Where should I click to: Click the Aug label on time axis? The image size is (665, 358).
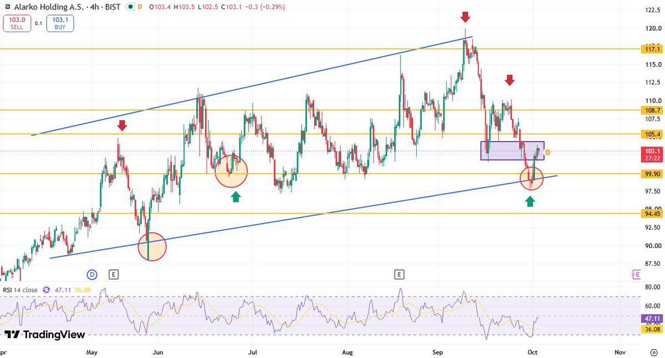click(x=347, y=352)
